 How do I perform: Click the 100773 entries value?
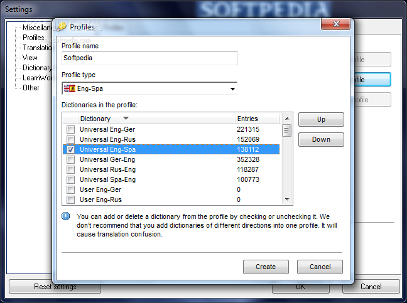point(248,179)
